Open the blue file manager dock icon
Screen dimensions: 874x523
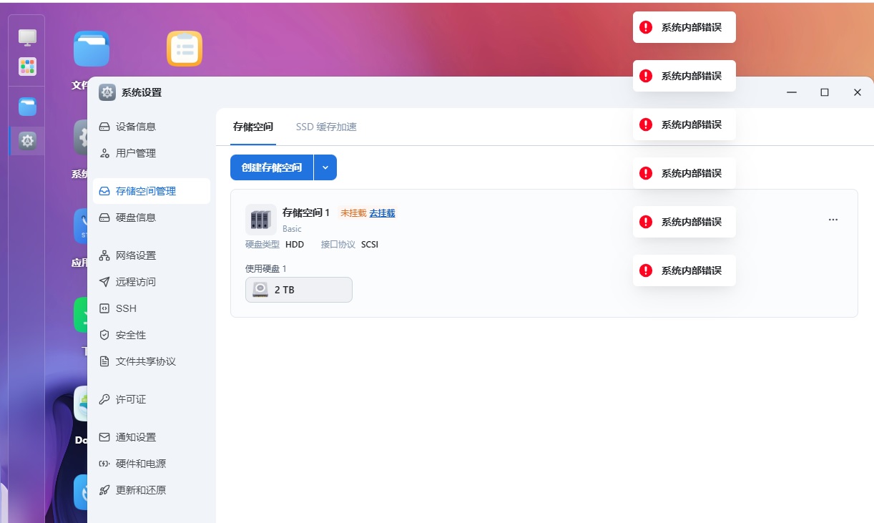click(27, 107)
